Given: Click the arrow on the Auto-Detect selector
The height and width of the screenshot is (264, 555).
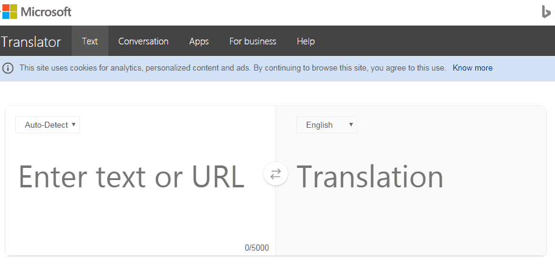Looking at the screenshot, I should pyautogui.click(x=73, y=125).
